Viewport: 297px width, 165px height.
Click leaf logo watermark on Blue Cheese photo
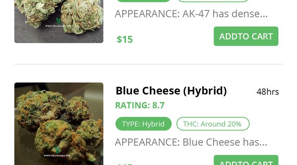[57, 150]
